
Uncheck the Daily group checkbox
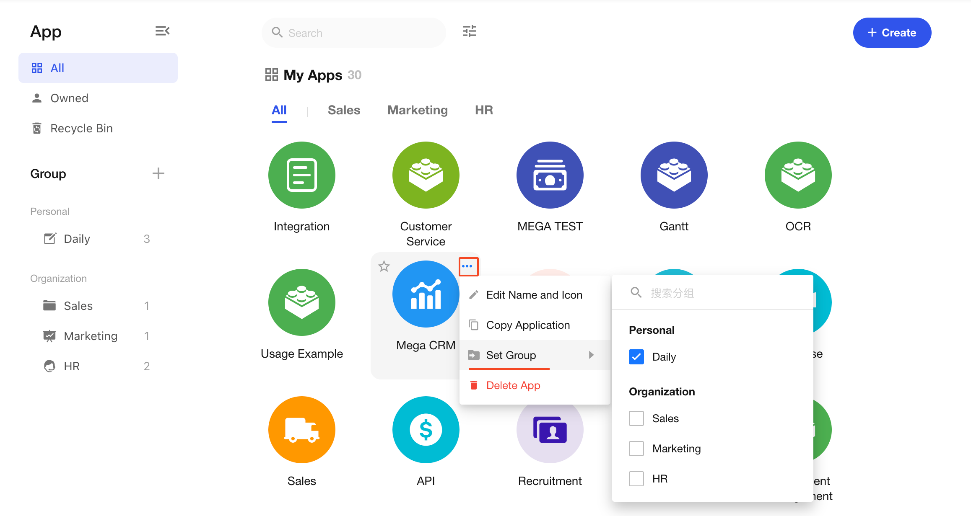click(x=636, y=357)
